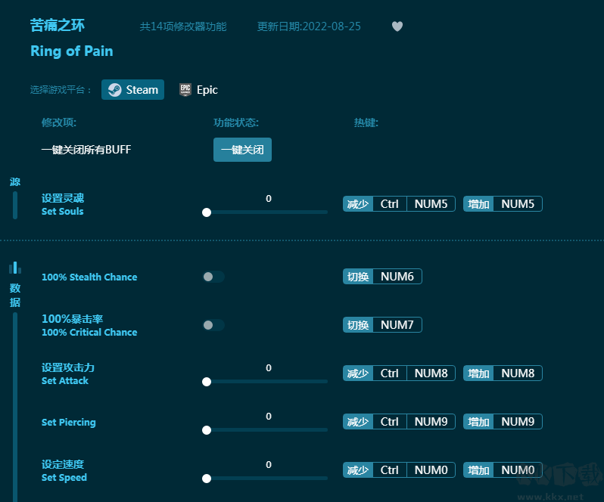
Task: Click 增加 NUM9 for Set Piercing
Action: [503, 422]
